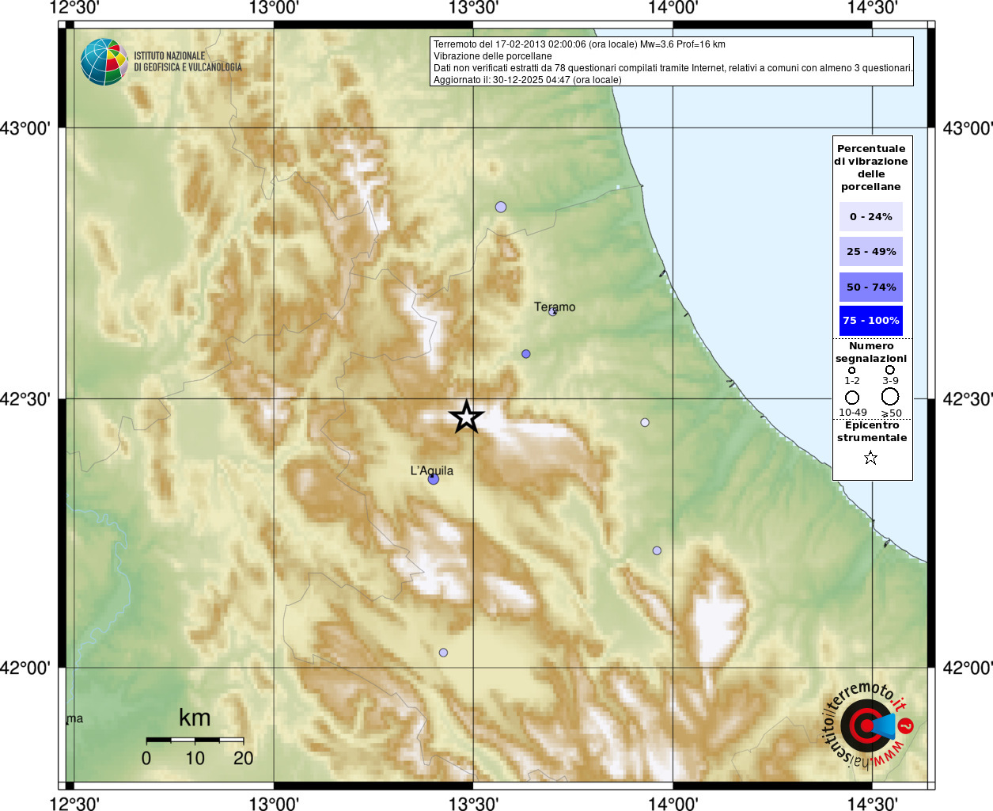This screenshot has height=811, width=993.
Task: Click the Teramo city label
Action: [555, 307]
